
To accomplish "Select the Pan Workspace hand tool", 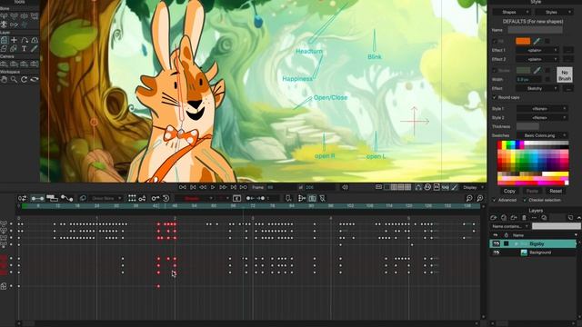I will (4, 79).
